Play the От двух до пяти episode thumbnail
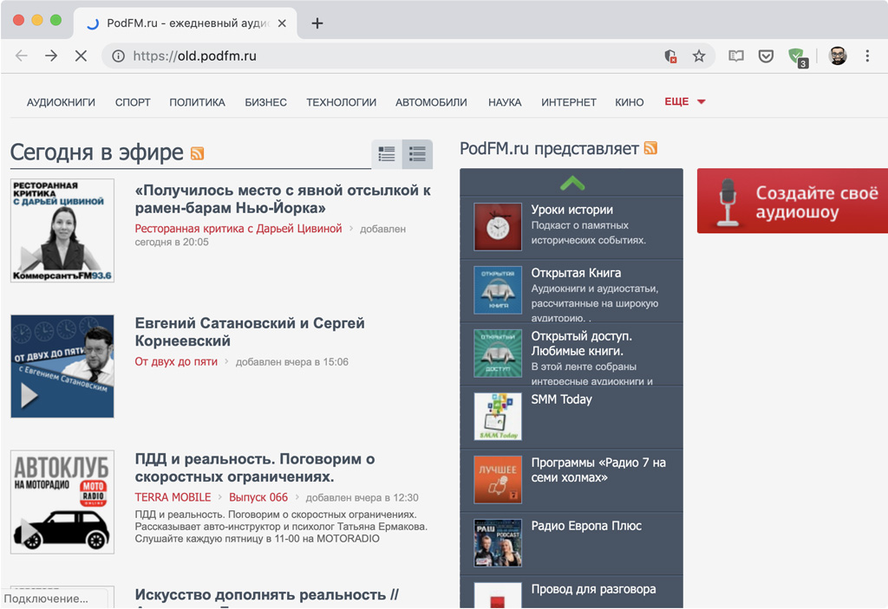 pyautogui.click(x=62, y=366)
